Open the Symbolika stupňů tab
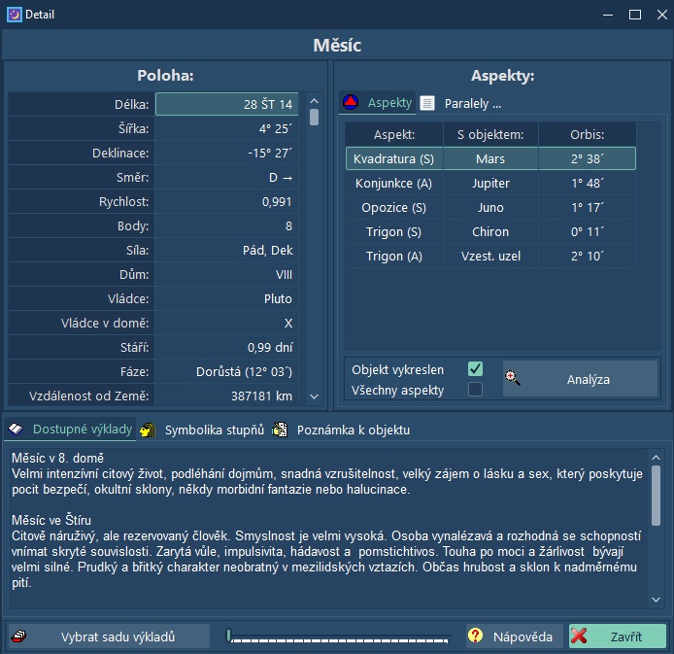 [x=213, y=430]
